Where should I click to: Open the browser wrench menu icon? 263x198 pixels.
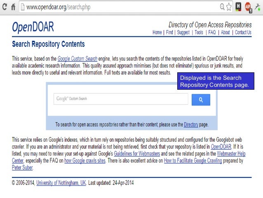(x=258, y=7)
